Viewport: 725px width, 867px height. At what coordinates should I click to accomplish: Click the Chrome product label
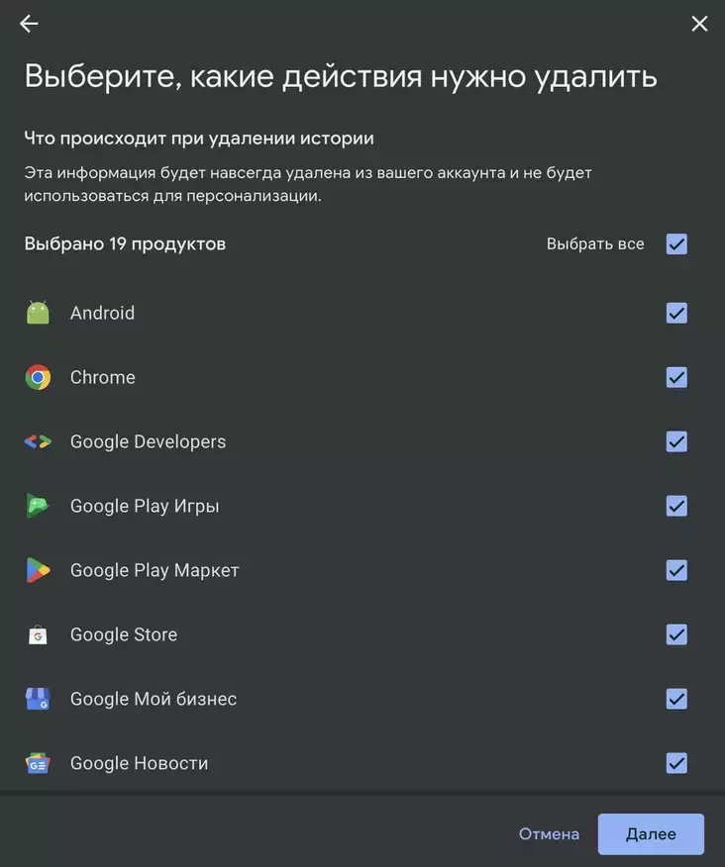103,377
